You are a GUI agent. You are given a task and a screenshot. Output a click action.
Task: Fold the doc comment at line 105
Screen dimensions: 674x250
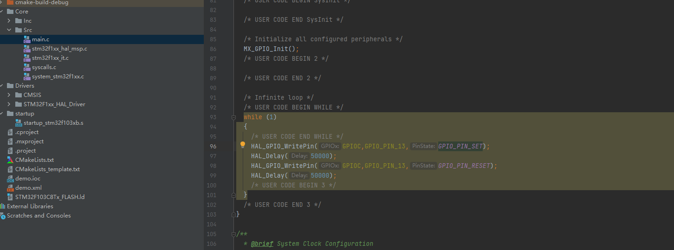tap(234, 234)
